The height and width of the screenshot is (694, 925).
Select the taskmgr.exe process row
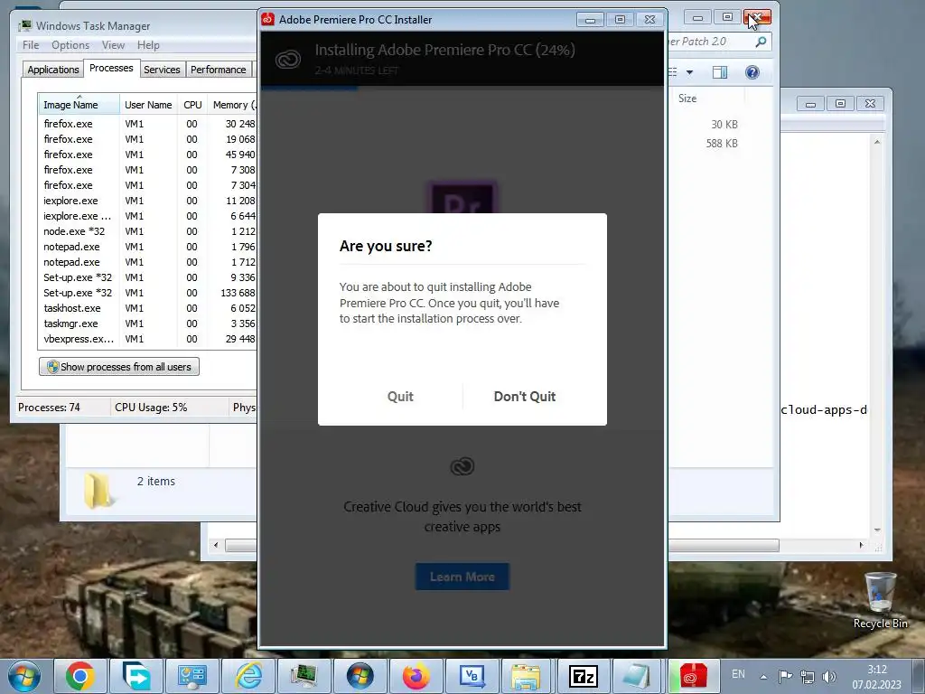[x=147, y=324]
